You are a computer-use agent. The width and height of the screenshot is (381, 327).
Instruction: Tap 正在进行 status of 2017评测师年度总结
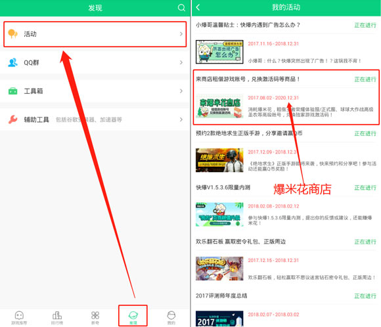point(365,296)
